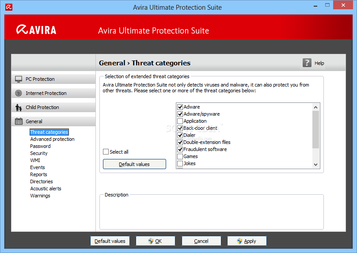Click the Child Protection figure icon
This screenshot has height=253, width=357.
click(19, 107)
